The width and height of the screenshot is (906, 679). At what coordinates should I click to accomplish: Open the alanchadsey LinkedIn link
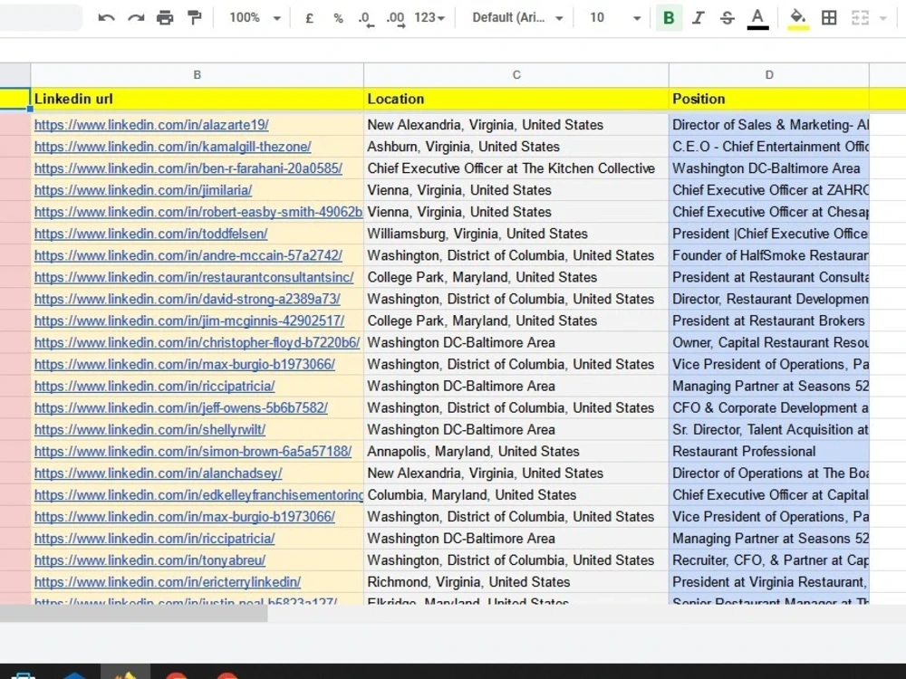point(159,473)
